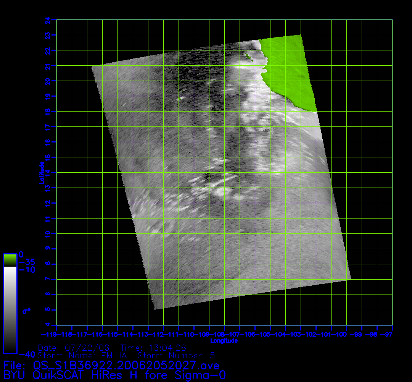Screen dimensions: 412x382
Task: Click the grayscale sigma-0 color bar
Action: click(x=10, y=309)
